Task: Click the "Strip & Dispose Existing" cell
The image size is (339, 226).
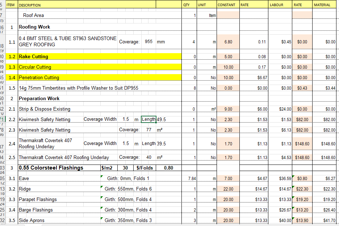Action: point(45,109)
